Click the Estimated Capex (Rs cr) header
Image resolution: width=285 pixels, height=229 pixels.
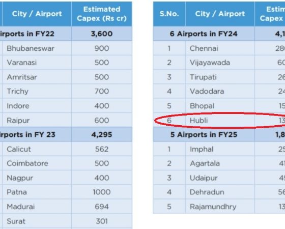pyautogui.click(x=102, y=14)
